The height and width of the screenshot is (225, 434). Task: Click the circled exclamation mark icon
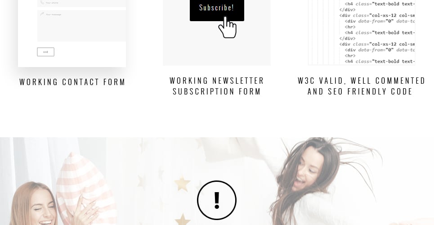(x=217, y=200)
